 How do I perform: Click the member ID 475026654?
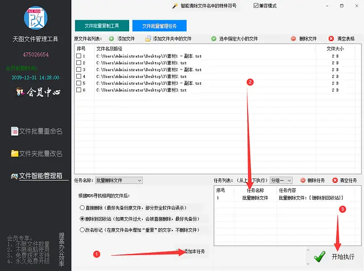(36, 55)
